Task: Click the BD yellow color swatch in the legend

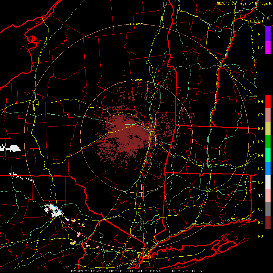Action: click(268, 129)
